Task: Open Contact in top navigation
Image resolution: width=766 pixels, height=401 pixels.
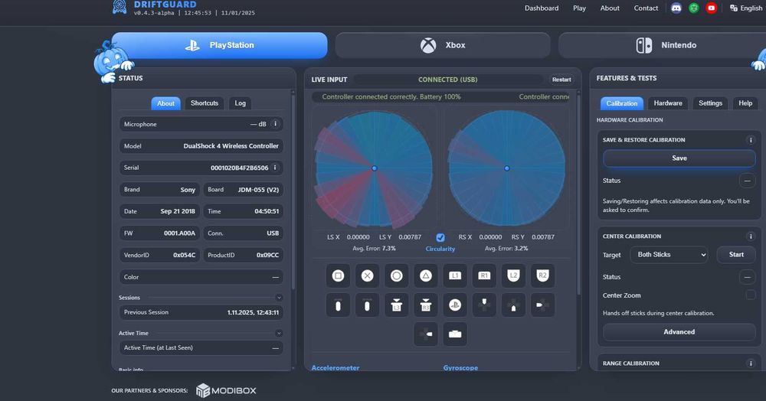Action: [x=646, y=8]
